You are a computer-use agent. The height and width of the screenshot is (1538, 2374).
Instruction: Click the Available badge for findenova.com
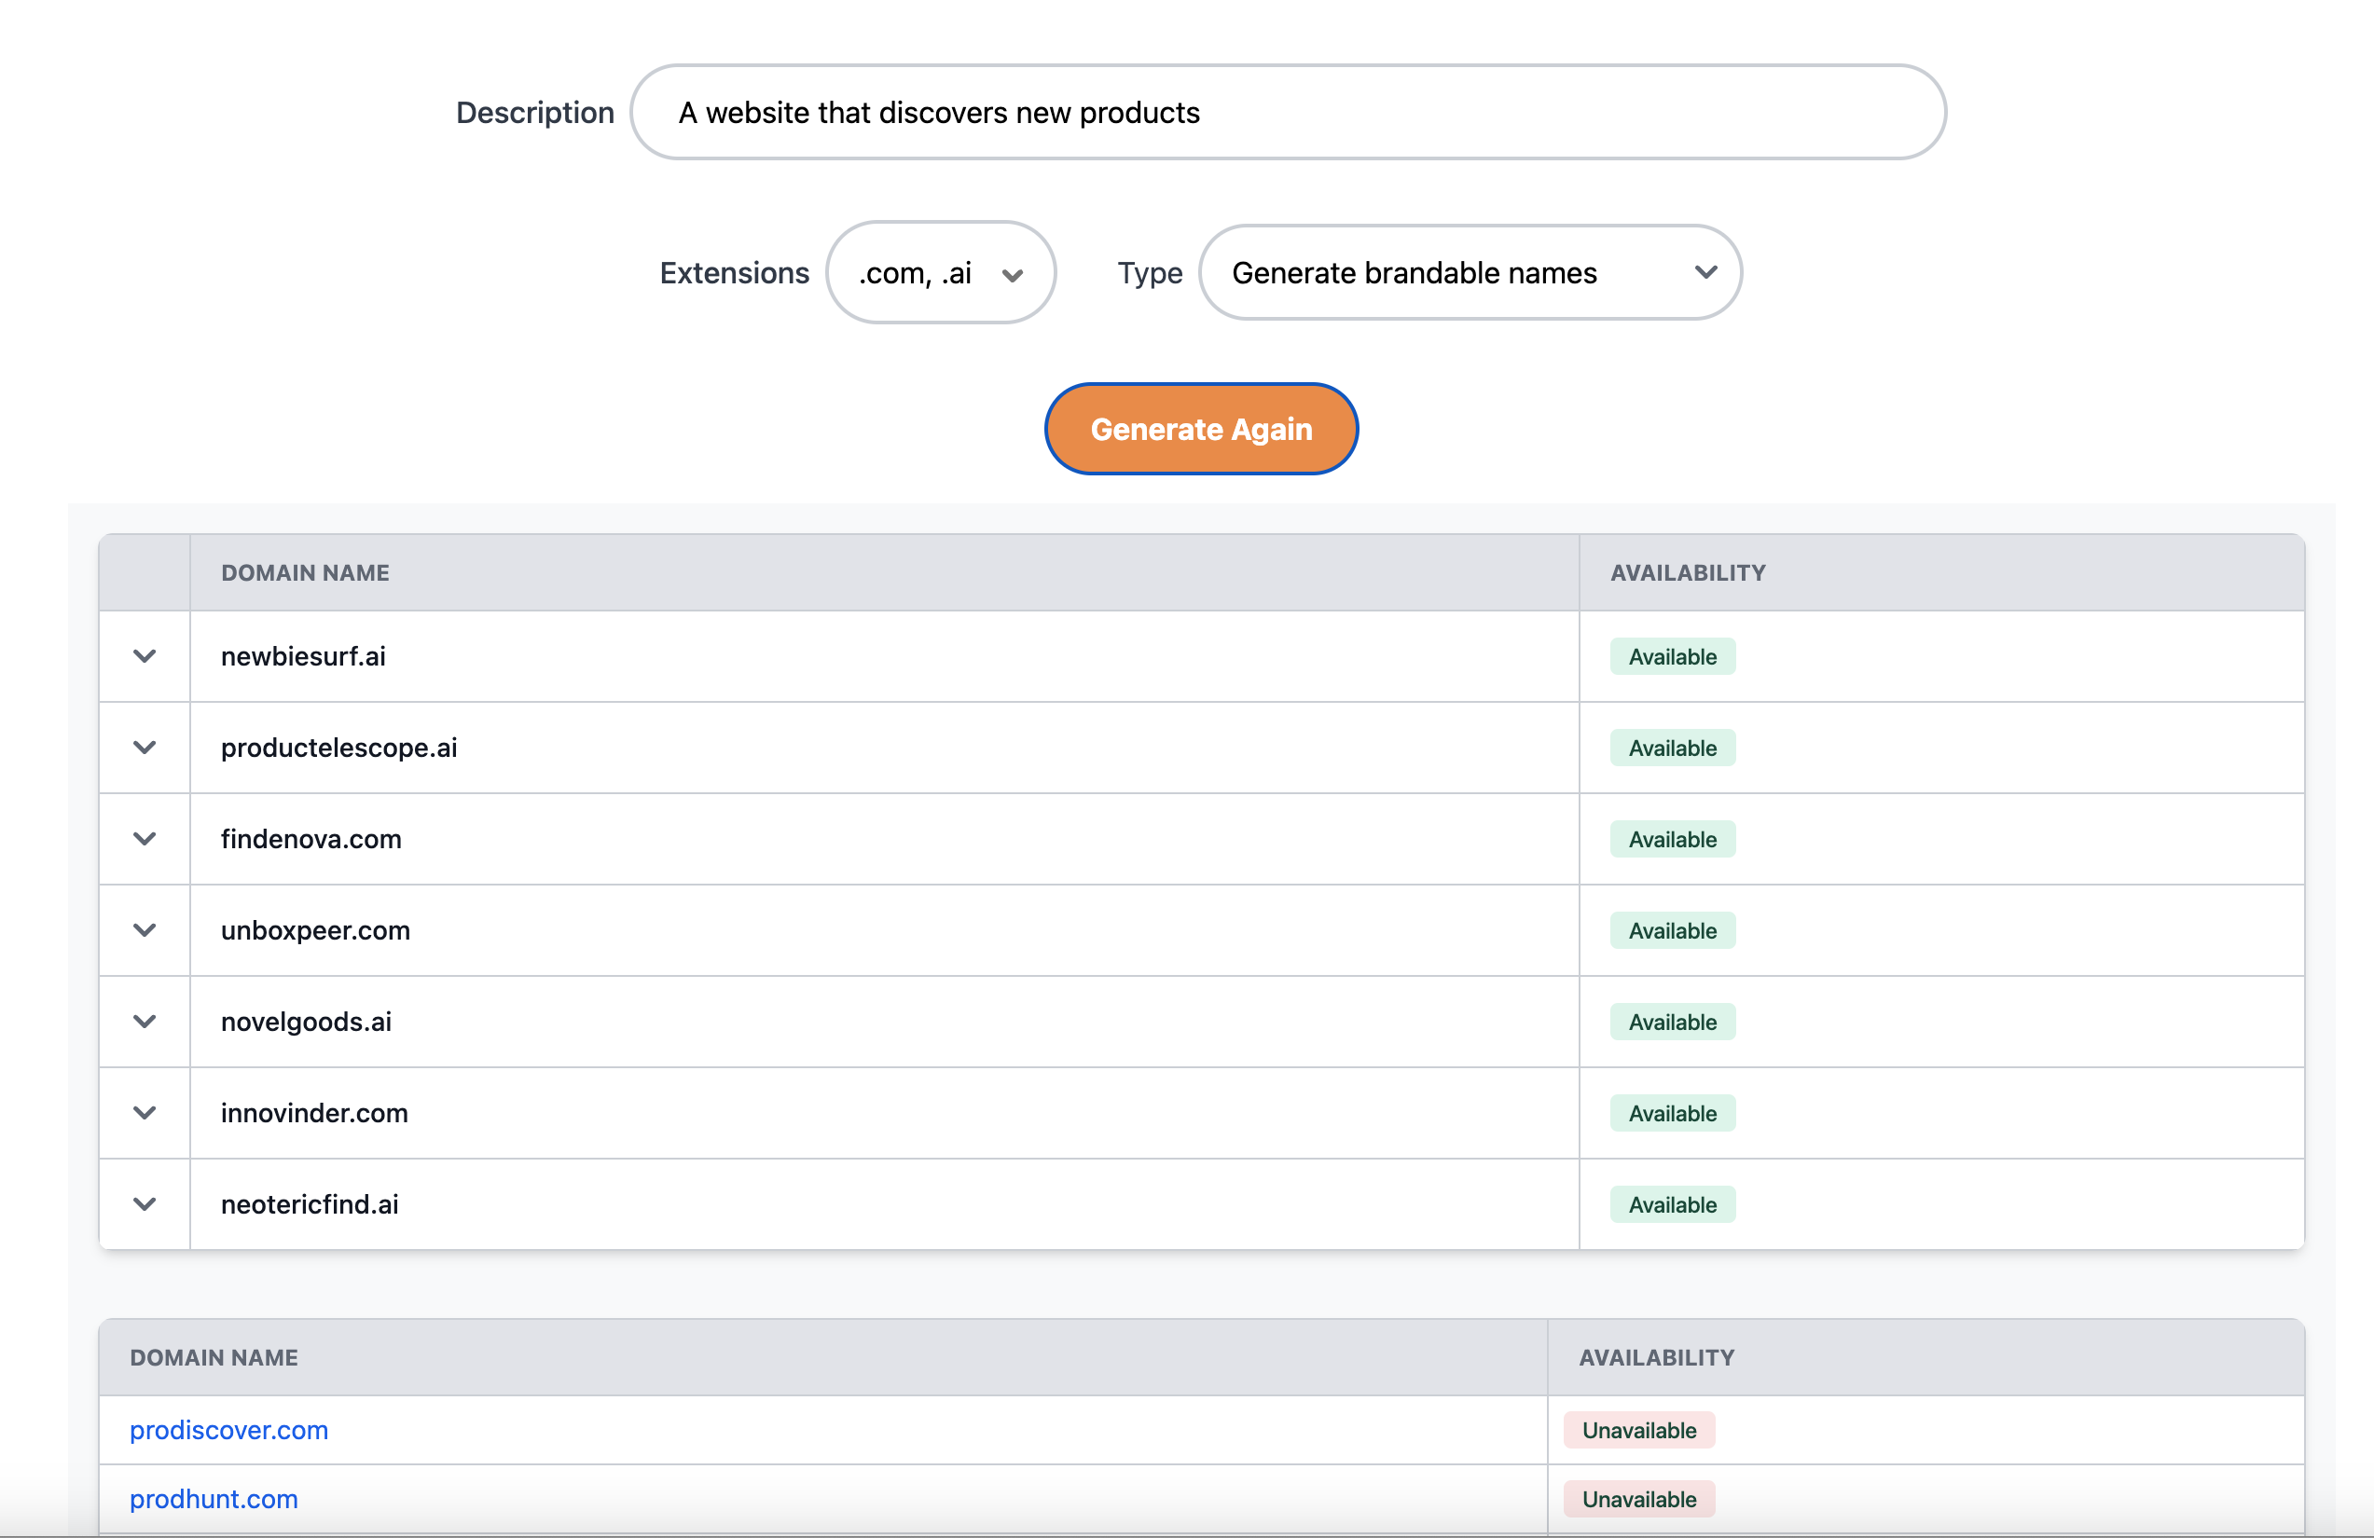coord(1672,839)
